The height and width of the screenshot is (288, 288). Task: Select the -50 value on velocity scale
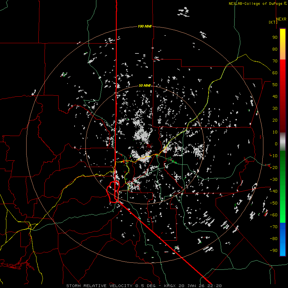pos(274,203)
